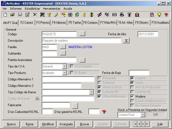Click the keyboard calculator toolbar icon
The image size is (172, 129).
tap(107, 15)
